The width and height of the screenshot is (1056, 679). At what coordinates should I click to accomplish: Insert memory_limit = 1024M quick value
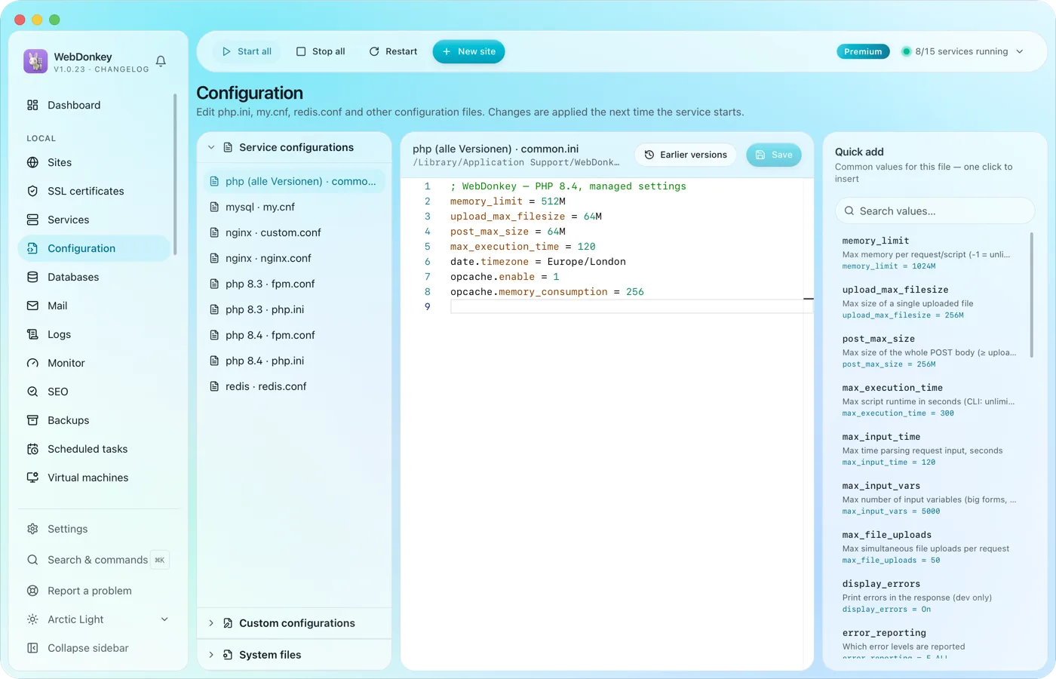click(x=931, y=253)
